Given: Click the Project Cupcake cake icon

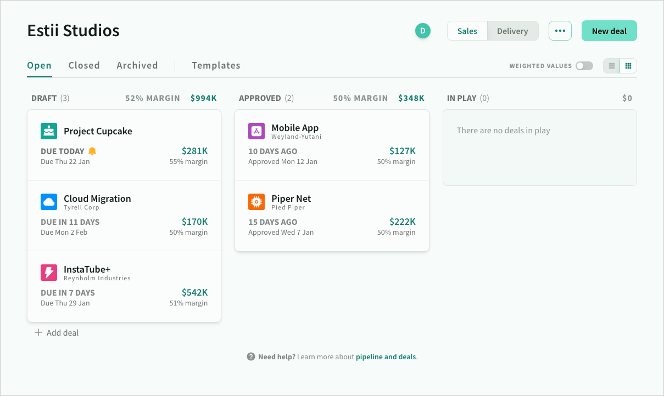Looking at the screenshot, I should point(48,131).
